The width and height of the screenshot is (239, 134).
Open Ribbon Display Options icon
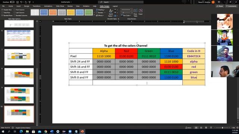[x=219, y=2]
